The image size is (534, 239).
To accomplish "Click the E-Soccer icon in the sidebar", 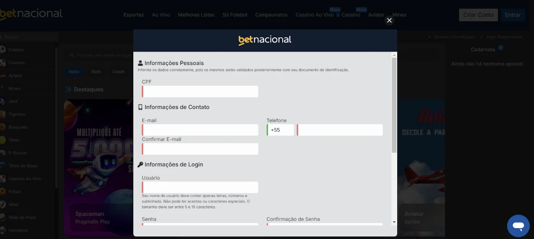I will pos(2,153).
